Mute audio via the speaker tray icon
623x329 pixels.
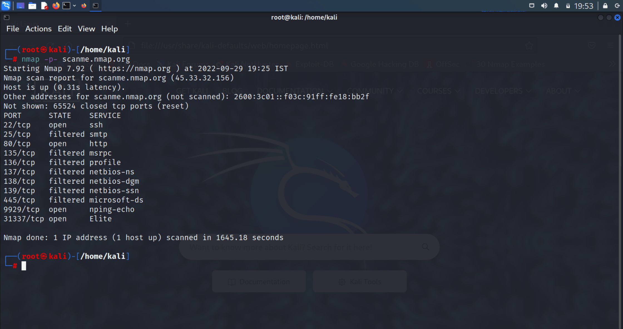pyautogui.click(x=544, y=5)
